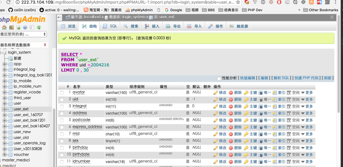Screen dimensions: 343x167
Task: Select the checkbox for the postcode column
Action: click(x=62, y=120)
